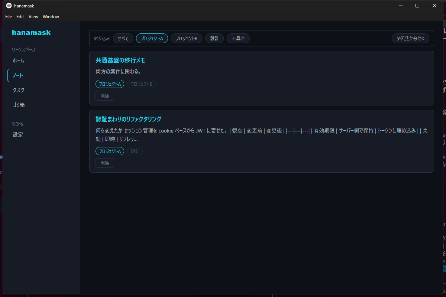Screen dimensions: 446x297
Task: Close the hanamask window
Action: tap(434, 6)
